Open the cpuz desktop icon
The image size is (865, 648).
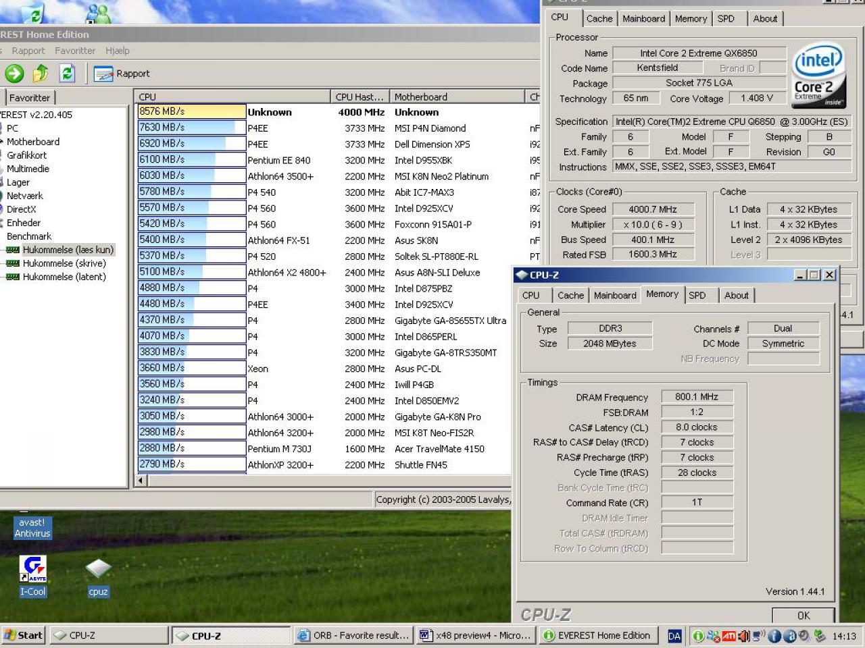pos(99,577)
